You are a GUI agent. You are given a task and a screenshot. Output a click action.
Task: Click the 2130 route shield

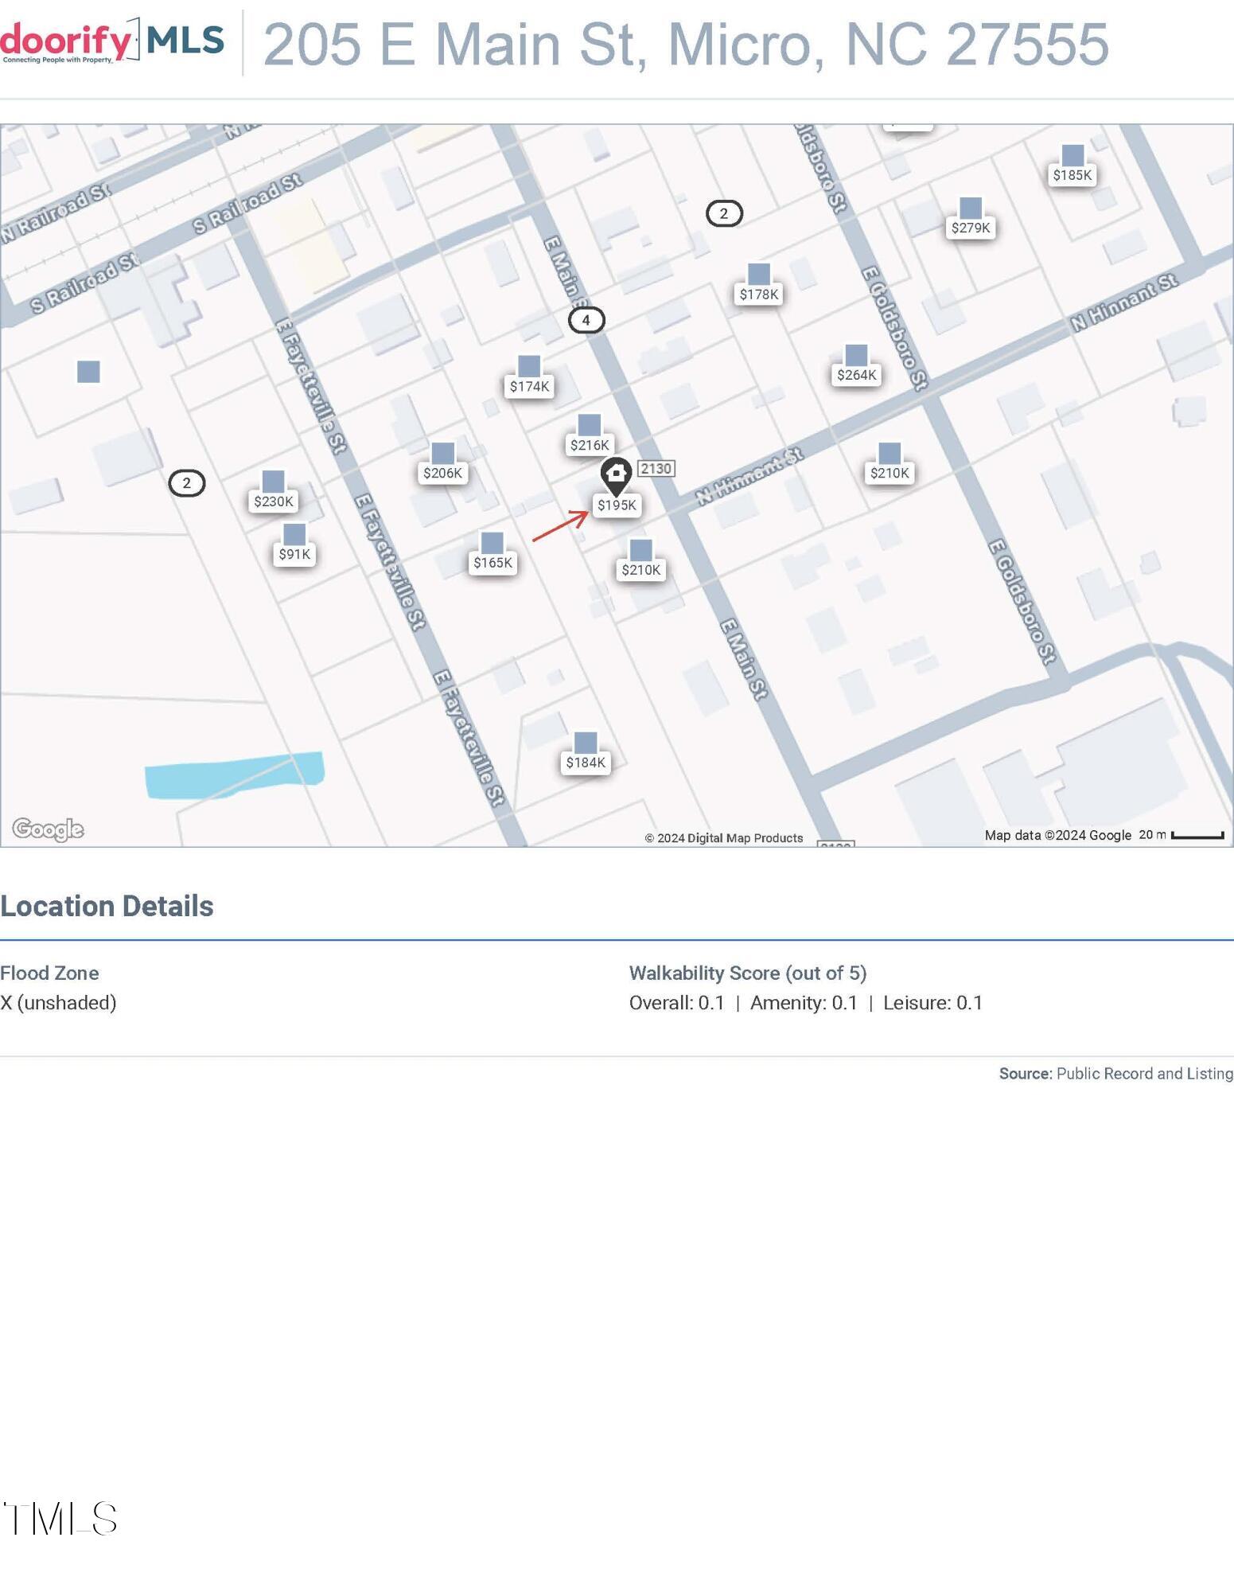tap(656, 469)
